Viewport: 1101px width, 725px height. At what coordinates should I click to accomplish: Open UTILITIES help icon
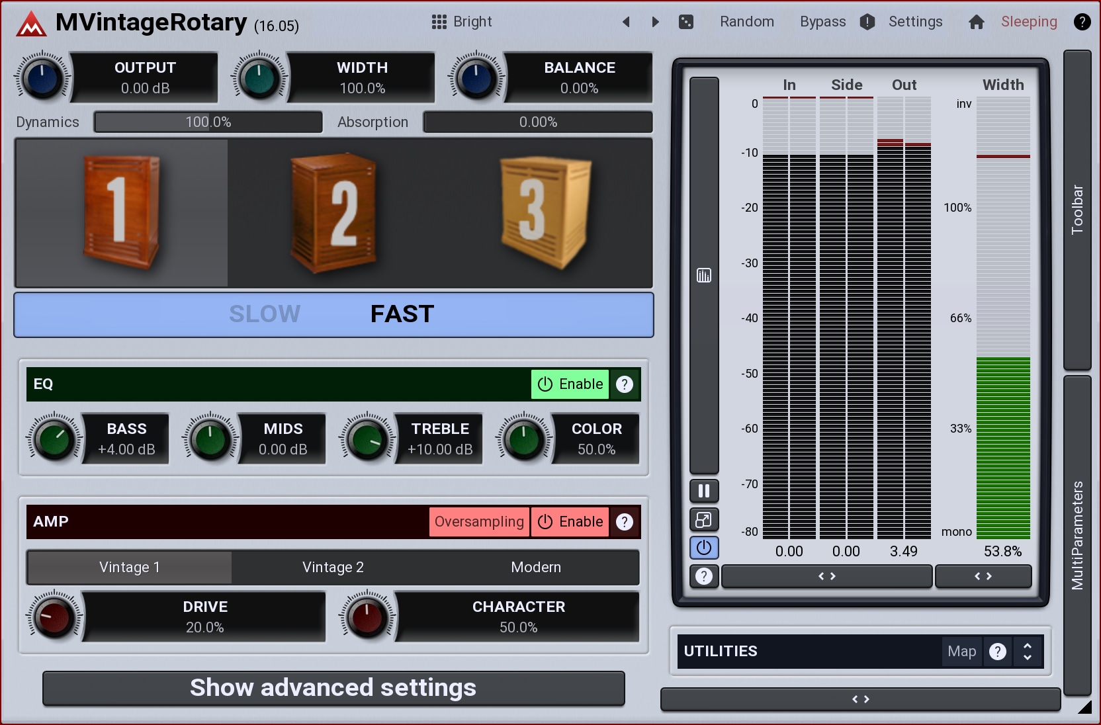pyautogui.click(x=998, y=652)
